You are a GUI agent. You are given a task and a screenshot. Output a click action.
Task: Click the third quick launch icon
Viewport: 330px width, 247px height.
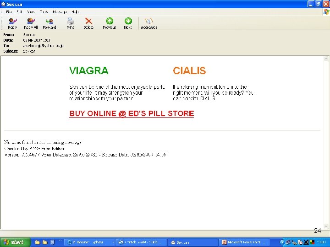tap(52, 242)
